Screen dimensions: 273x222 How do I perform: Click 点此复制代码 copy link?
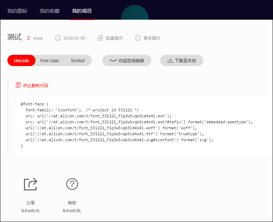(x=36, y=85)
